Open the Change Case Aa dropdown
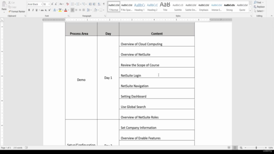Screen dimensions: 274x154 click(61, 4)
